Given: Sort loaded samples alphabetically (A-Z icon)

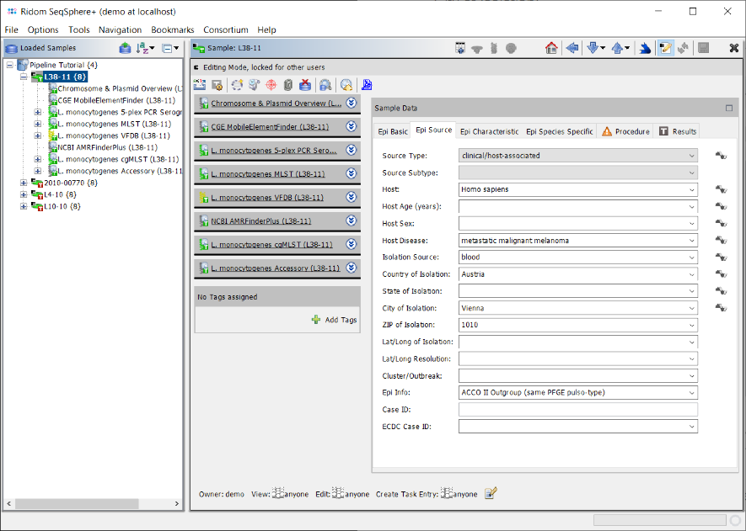Looking at the screenshot, I should click(141, 48).
